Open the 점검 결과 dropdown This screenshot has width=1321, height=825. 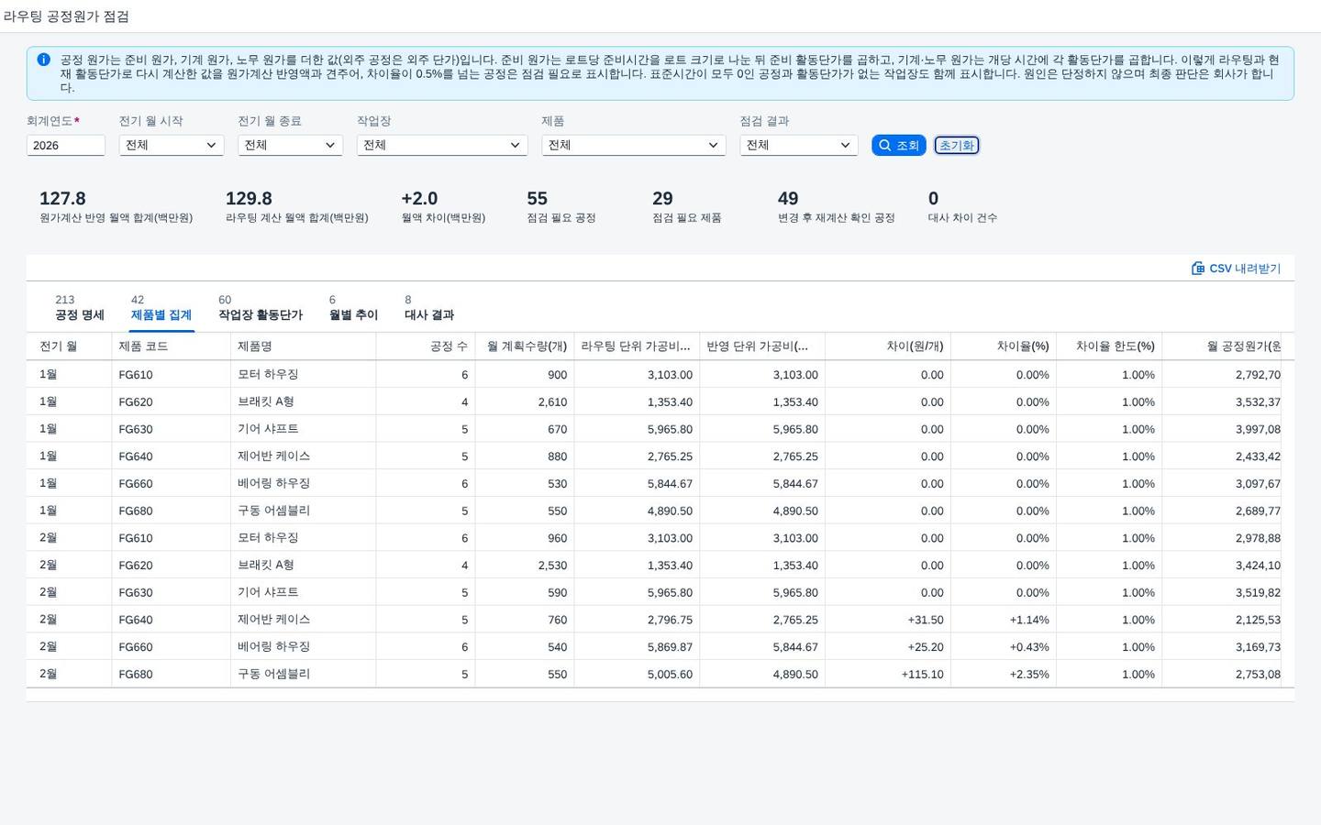coord(799,145)
